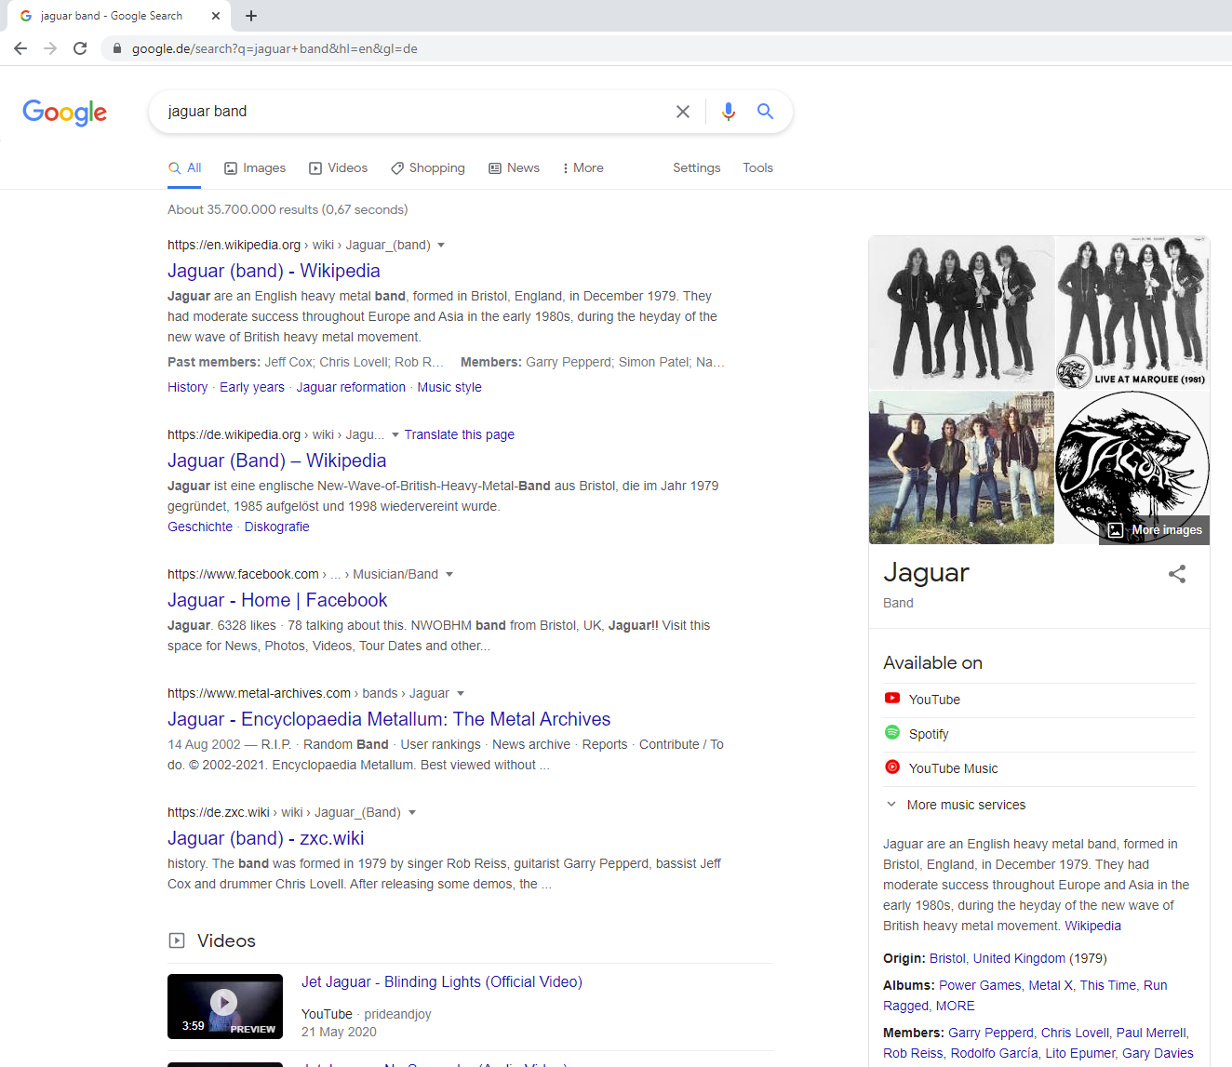Open Chris Lovell member link
The image size is (1232, 1067).
tap(1075, 1033)
